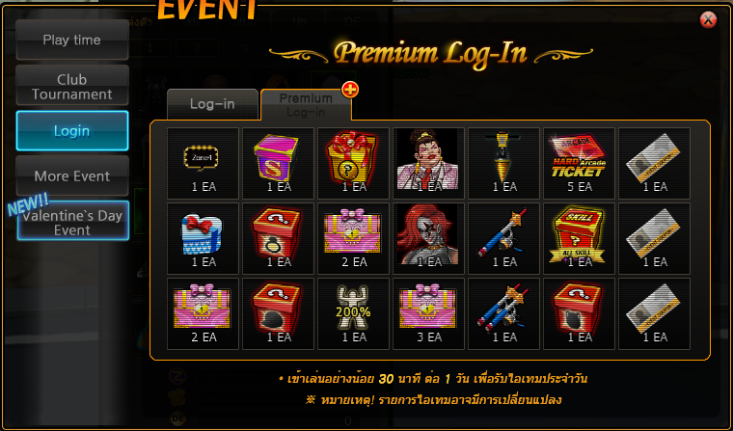Switch to the Log-in tab

tap(212, 104)
